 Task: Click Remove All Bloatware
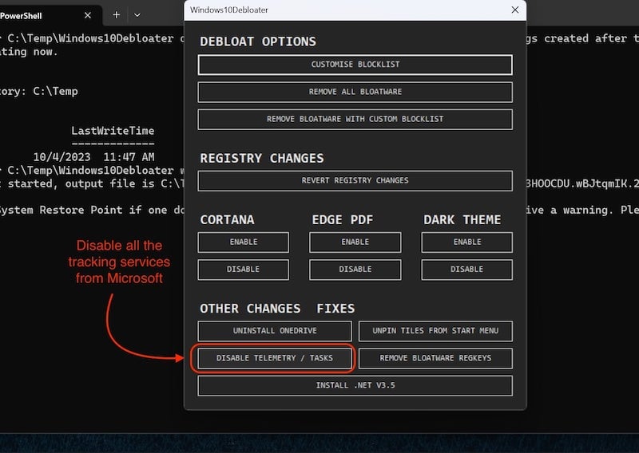click(x=355, y=92)
